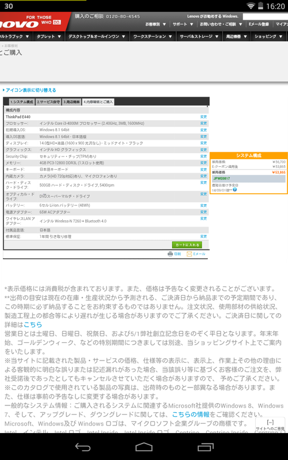Open the デスクトップ&オールインワン menu
Screen dimensions: 288x460
click(x=97, y=36)
